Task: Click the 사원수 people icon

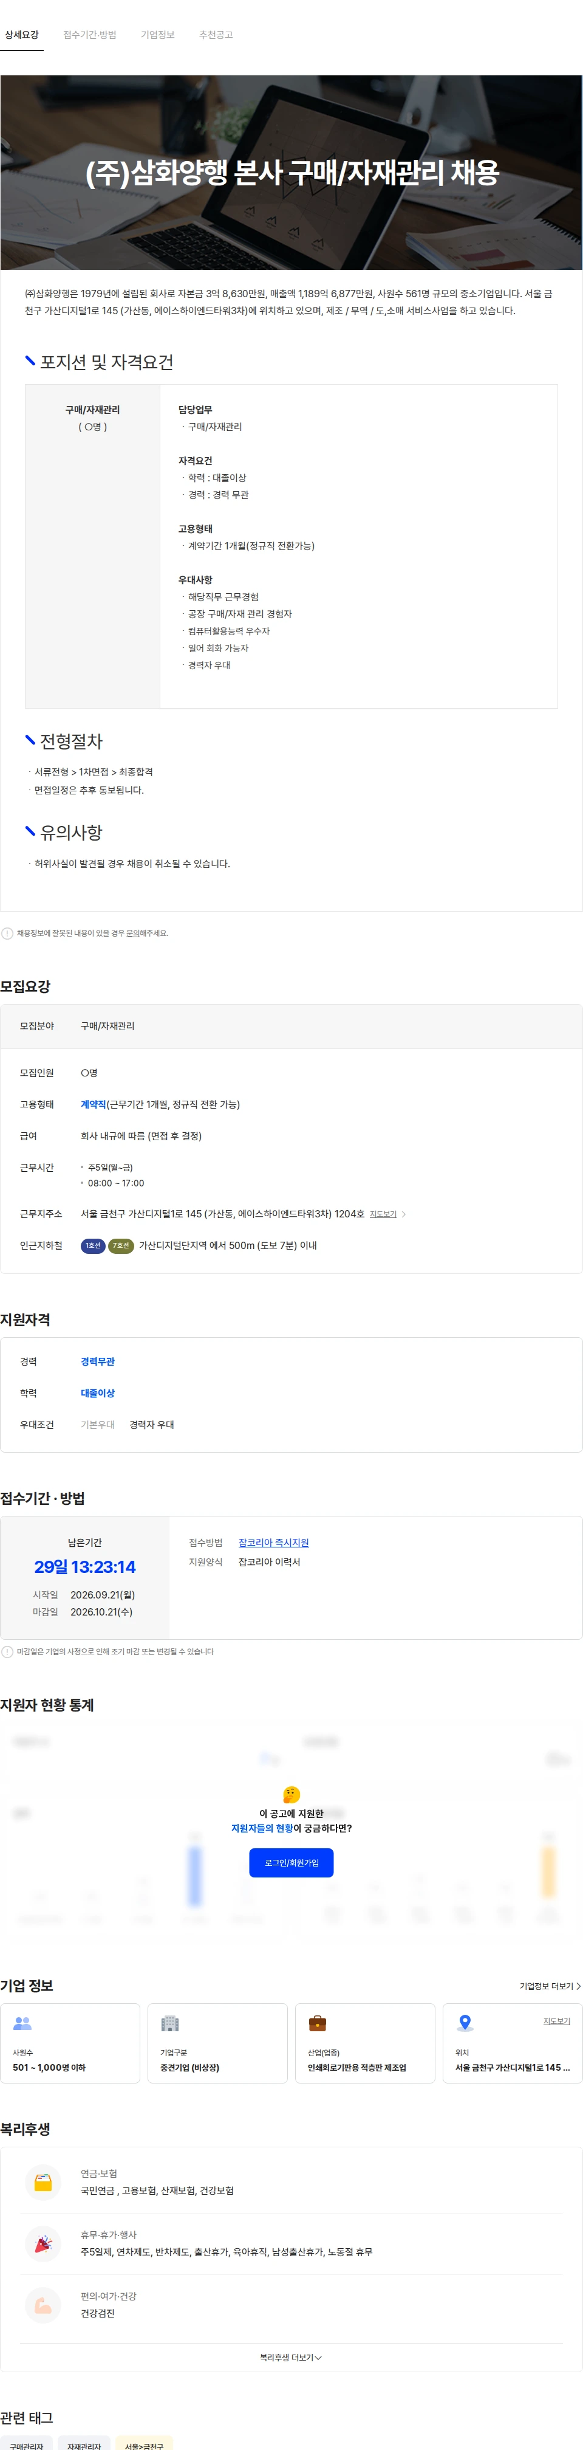Action: tap(23, 2023)
